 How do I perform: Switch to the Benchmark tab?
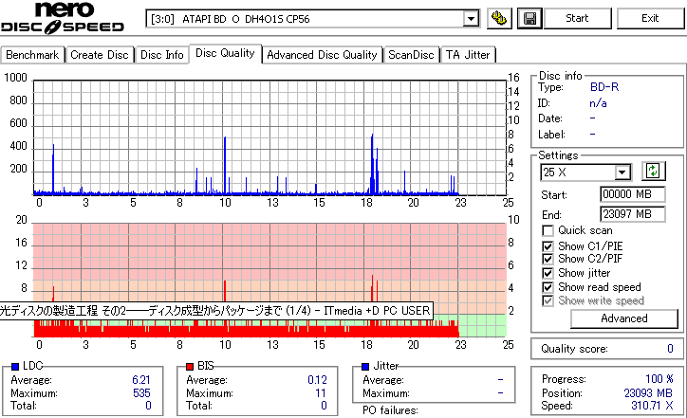[32, 55]
